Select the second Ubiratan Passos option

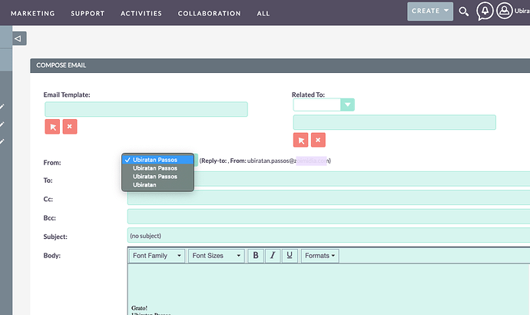[x=158, y=168]
